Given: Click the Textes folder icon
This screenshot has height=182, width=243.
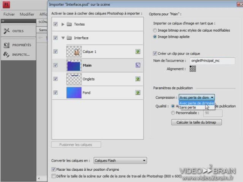Looking at the screenshot, I should tap(69, 24).
